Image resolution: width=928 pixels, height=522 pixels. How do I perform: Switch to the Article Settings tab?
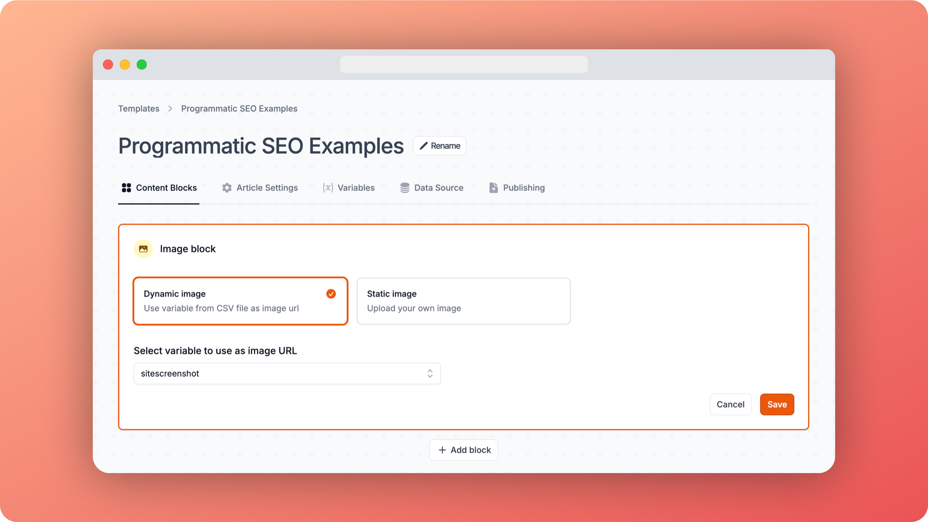click(267, 188)
